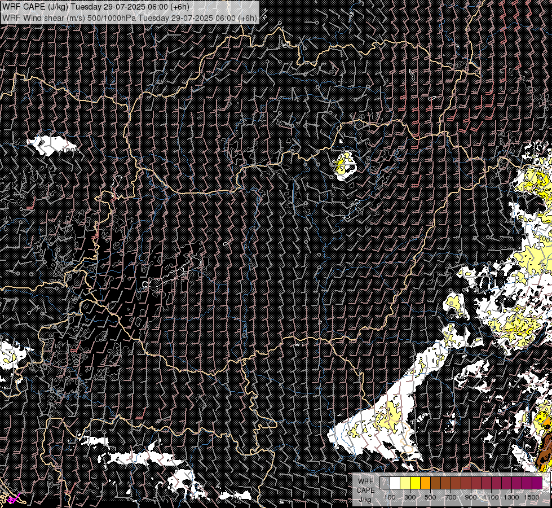Select the orange legend swatch
The image size is (552, 508).
[x=425, y=483]
